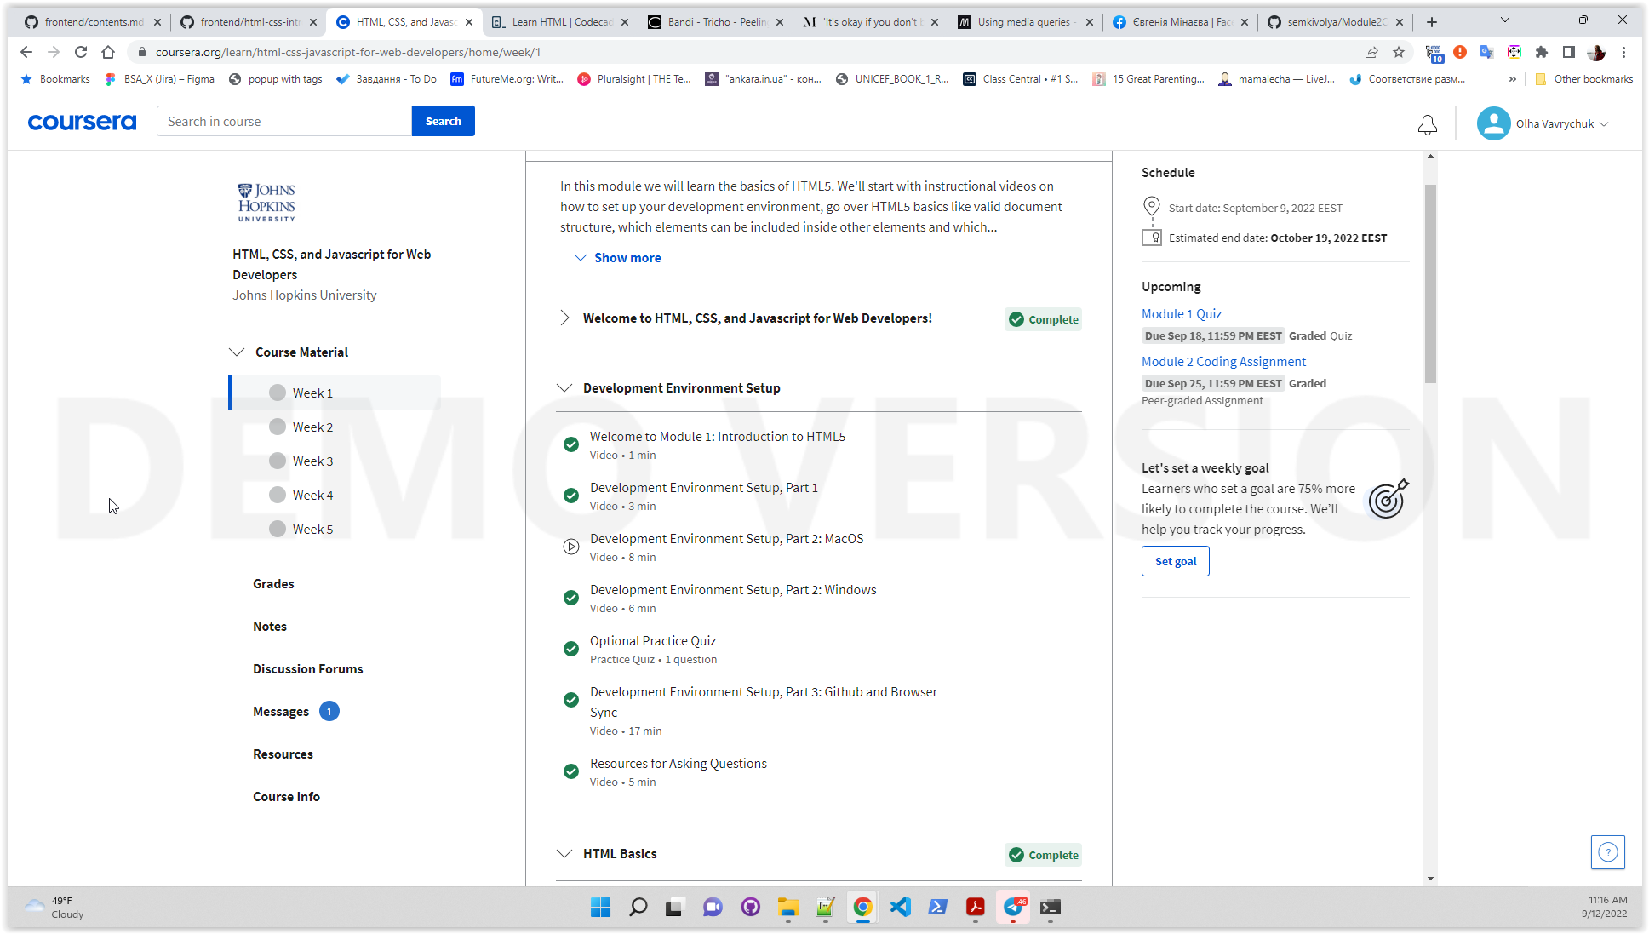The image size is (1649, 934).
Task: Toggle collapse the Development Environment Setup section
Action: (565, 387)
